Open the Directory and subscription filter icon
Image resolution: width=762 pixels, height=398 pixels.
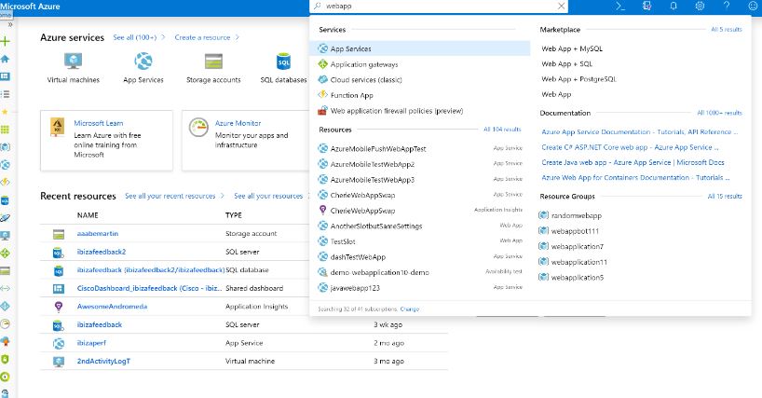pyautogui.click(x=646, y=6)
